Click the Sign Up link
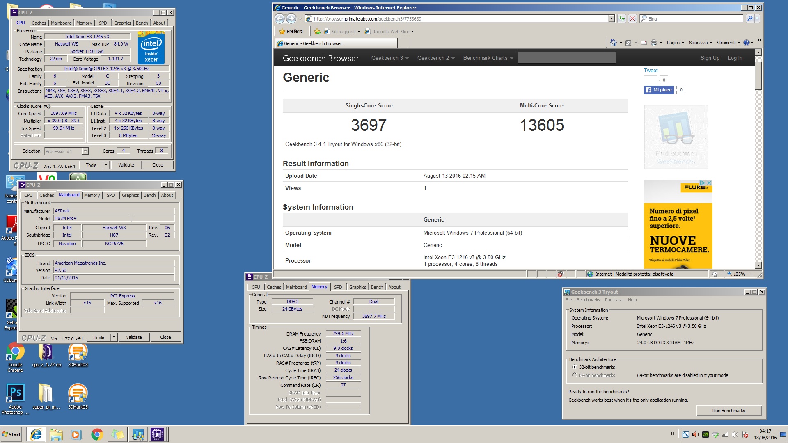The image size is (788, 443). (710, 58)
